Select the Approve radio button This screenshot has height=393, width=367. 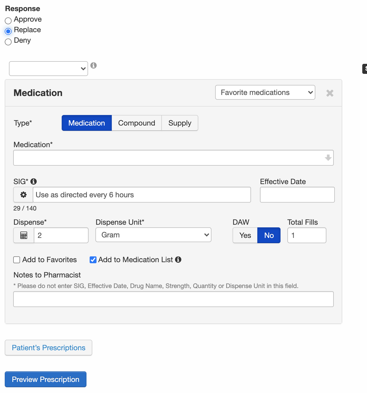coord(8,21)
